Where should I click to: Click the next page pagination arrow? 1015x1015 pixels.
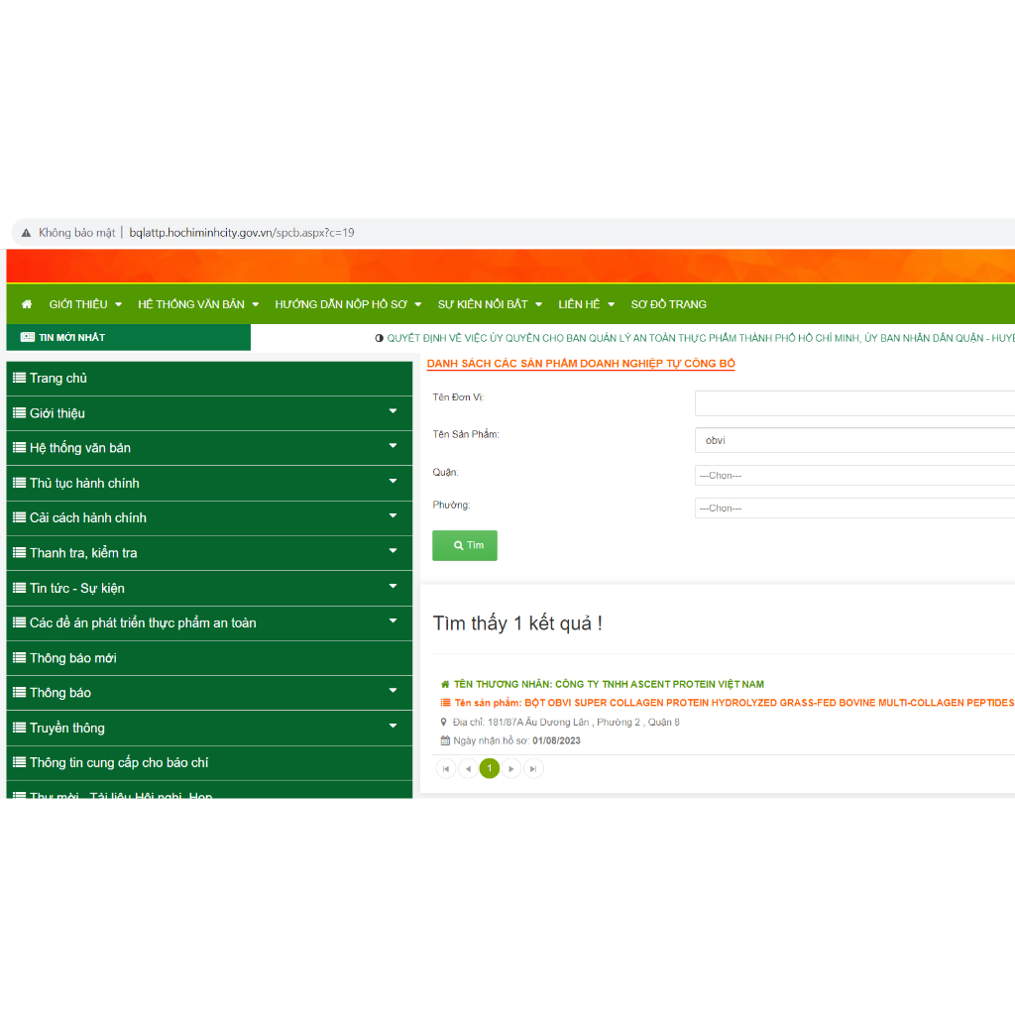pos(511,768)
